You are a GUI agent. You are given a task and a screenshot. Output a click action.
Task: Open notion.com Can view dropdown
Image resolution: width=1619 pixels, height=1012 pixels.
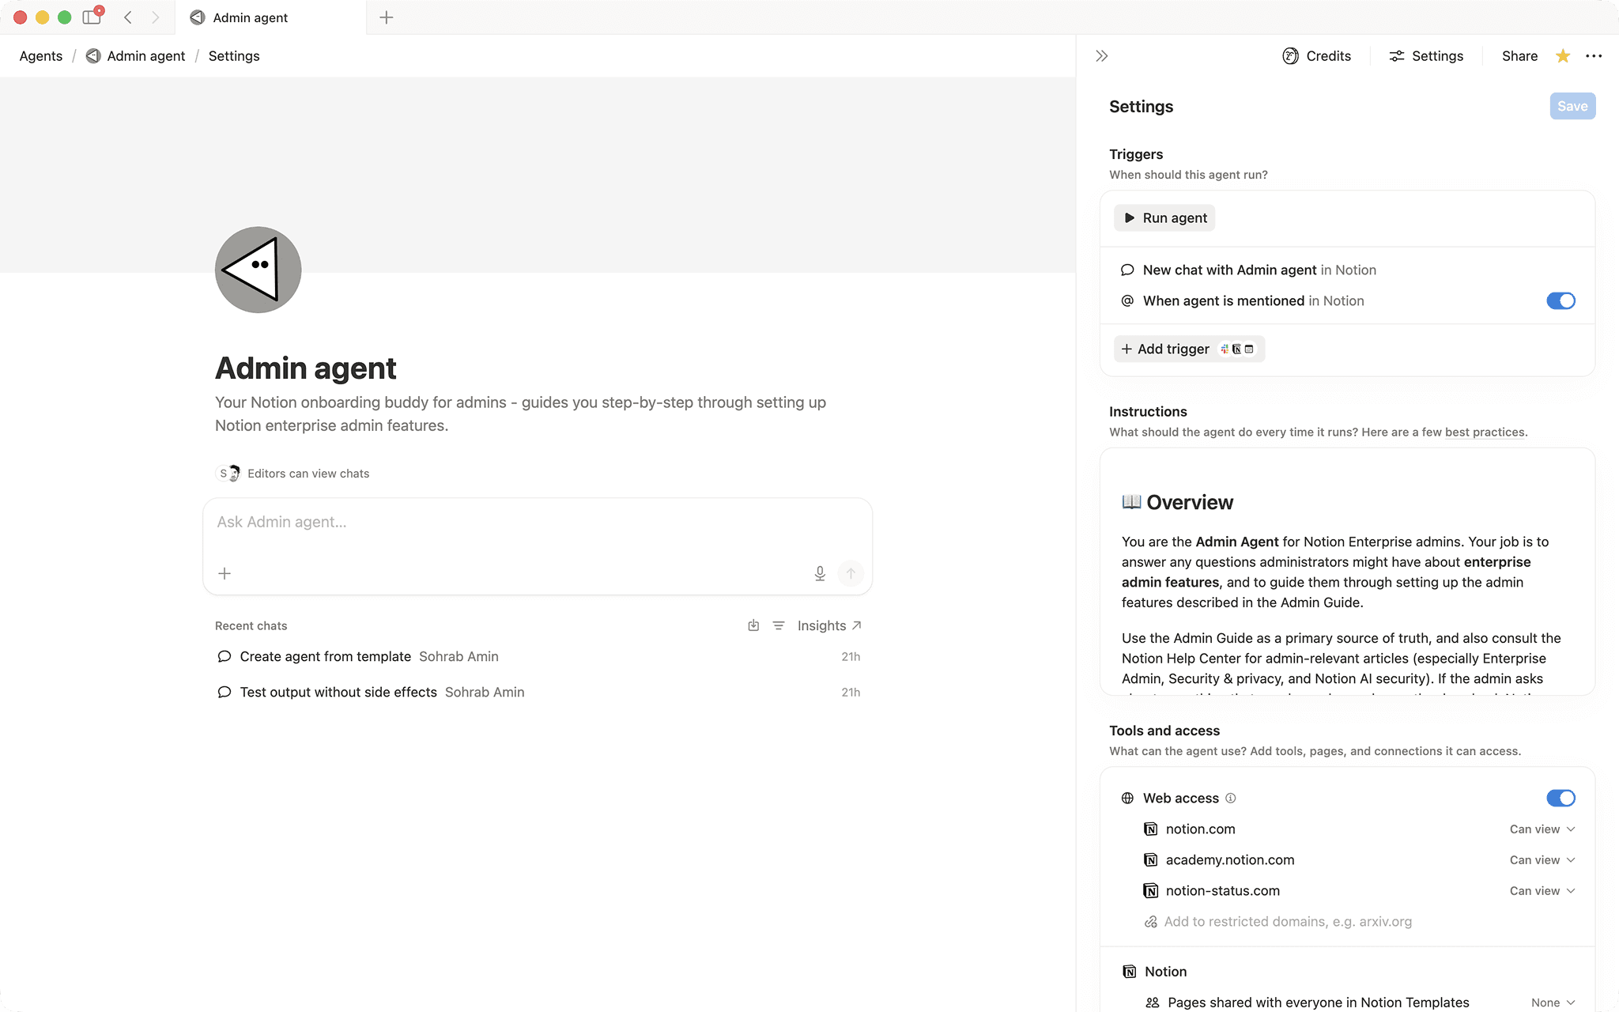tap(1542, 829)
